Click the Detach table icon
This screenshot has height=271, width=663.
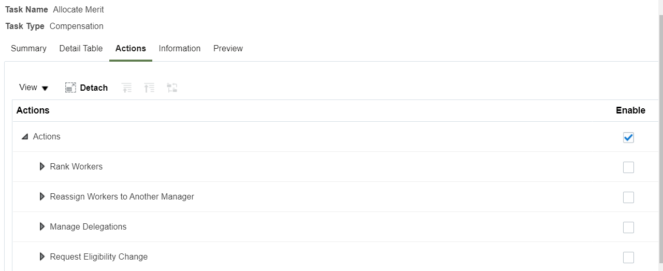click(70, 88)
